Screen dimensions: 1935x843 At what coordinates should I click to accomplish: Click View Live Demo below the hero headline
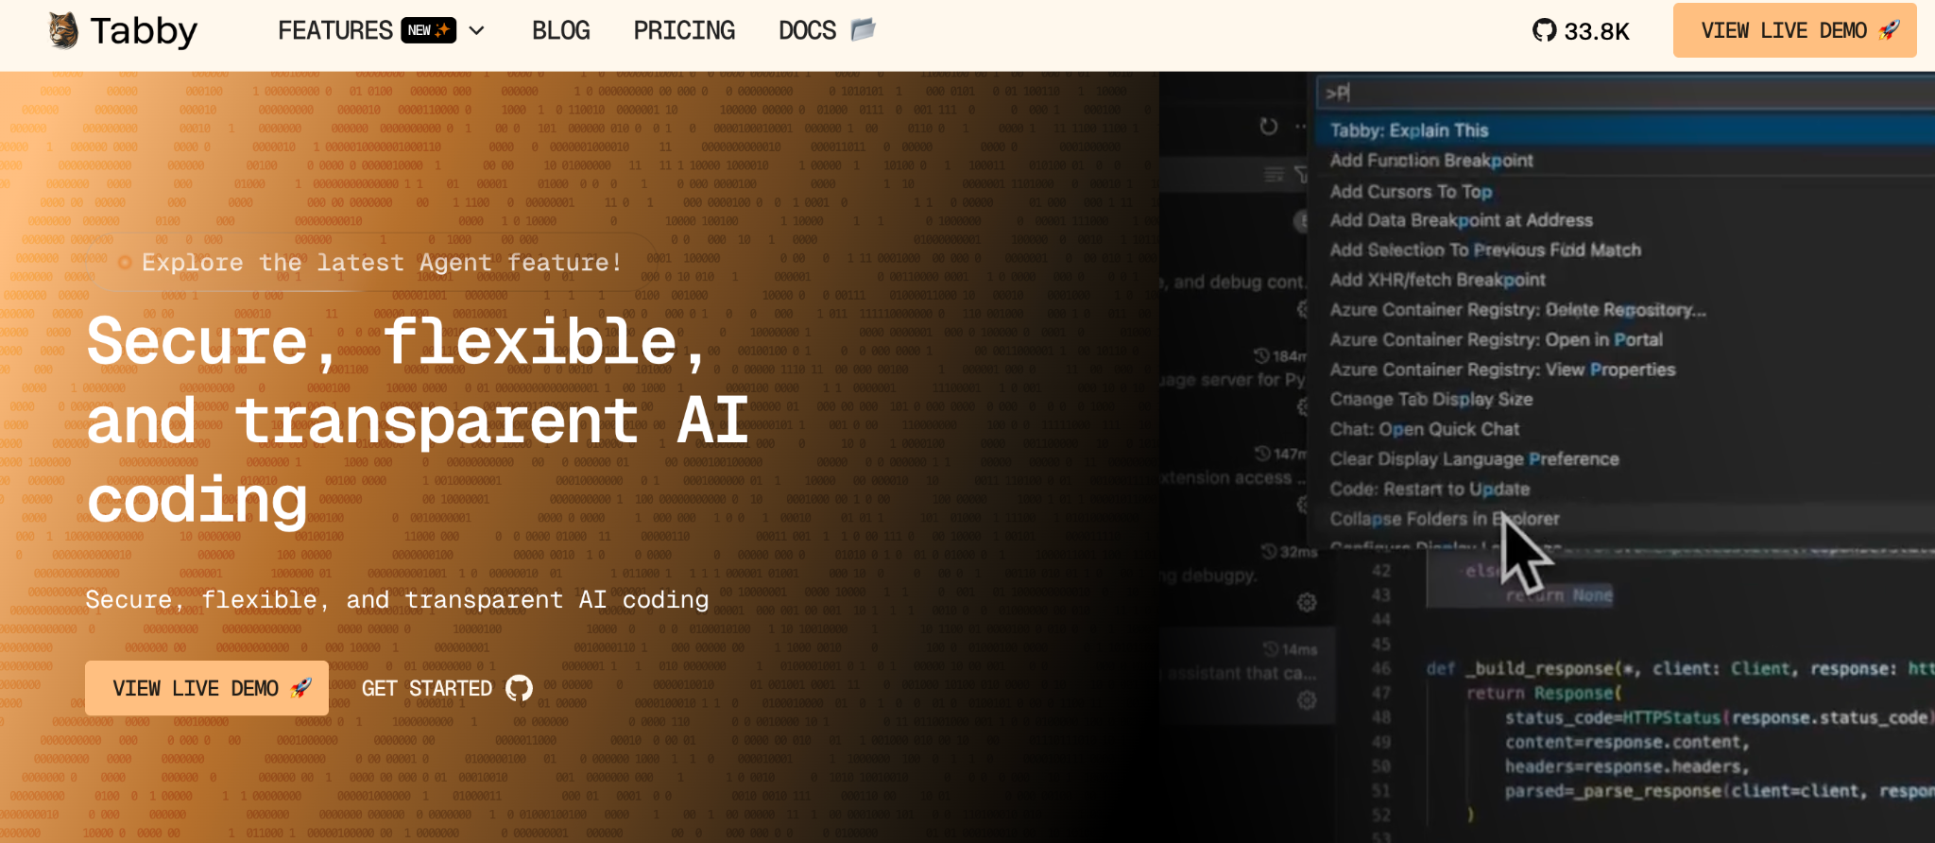[207, 688]
